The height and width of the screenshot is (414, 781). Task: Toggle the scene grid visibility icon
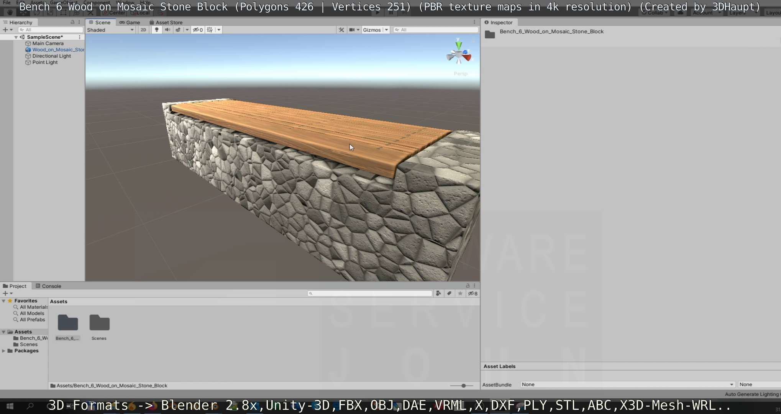coord(210,30)
